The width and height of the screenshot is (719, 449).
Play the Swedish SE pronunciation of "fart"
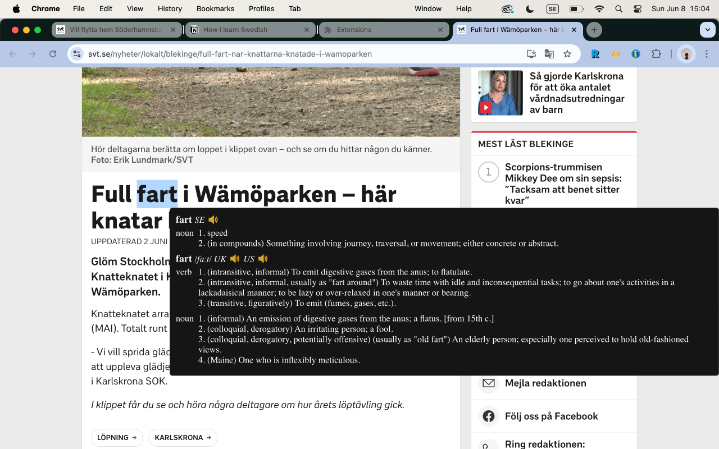(x=213, y=219)
